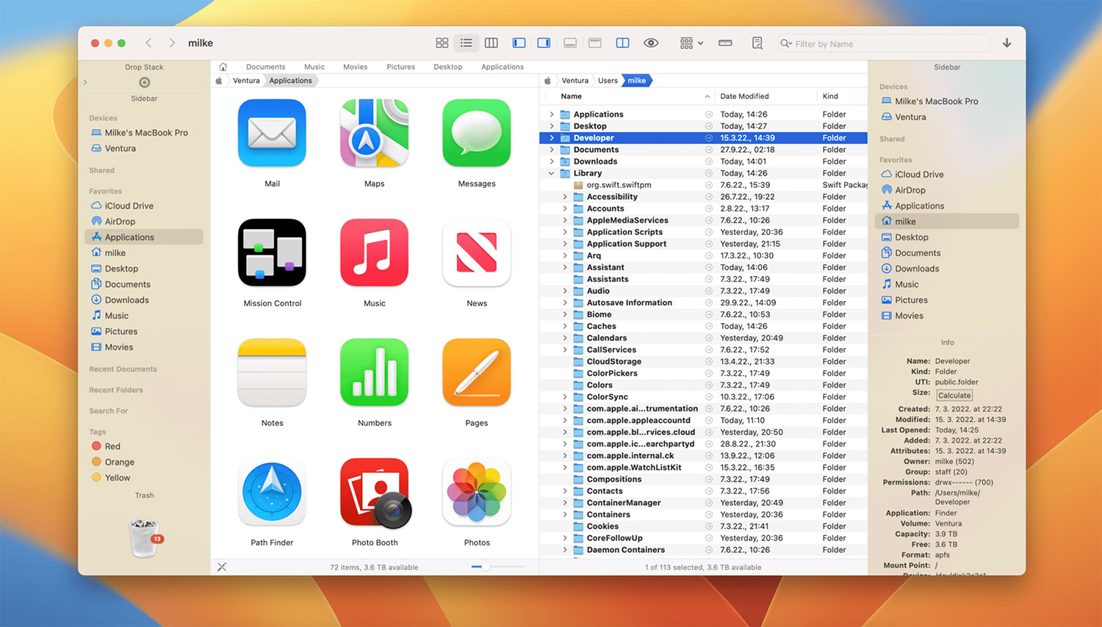Click the tools icon in bottom-left status bar
This screenshot has width=1102, height=627.
click(222, 567)
